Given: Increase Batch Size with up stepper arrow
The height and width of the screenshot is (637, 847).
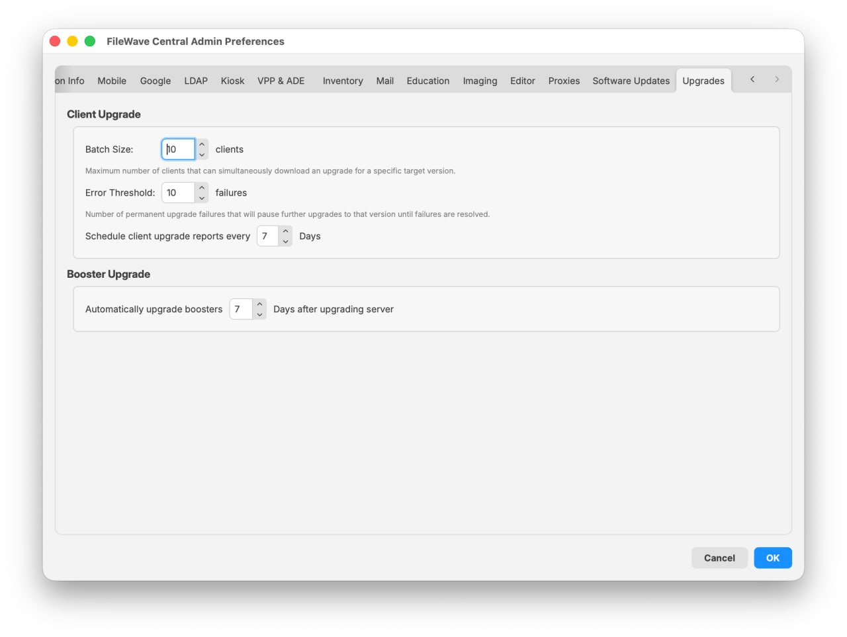Looking at the screenshot, I should [202, 144].
